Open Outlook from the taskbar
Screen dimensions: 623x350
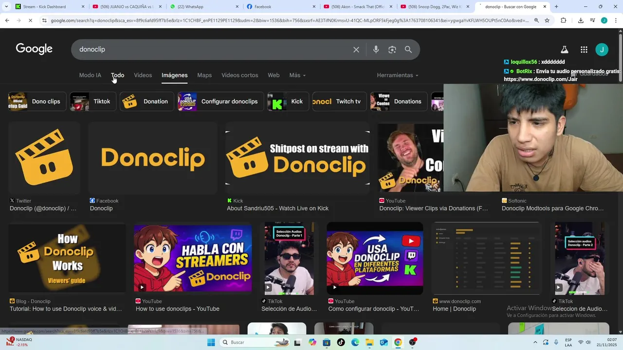click(384, 342)
